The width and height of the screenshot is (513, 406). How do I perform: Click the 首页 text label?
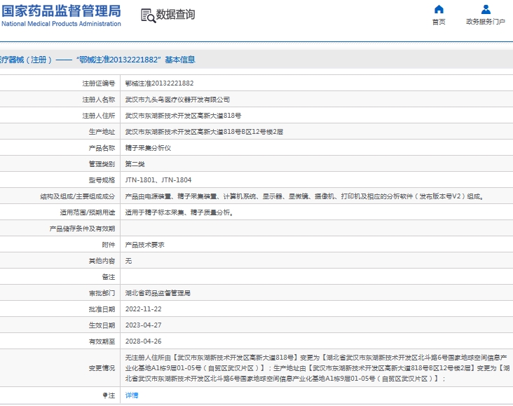(x=439, y=22)
